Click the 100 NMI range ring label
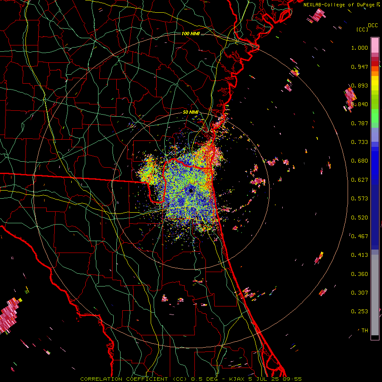The image size is (382, 382). (x=191, y=34)
